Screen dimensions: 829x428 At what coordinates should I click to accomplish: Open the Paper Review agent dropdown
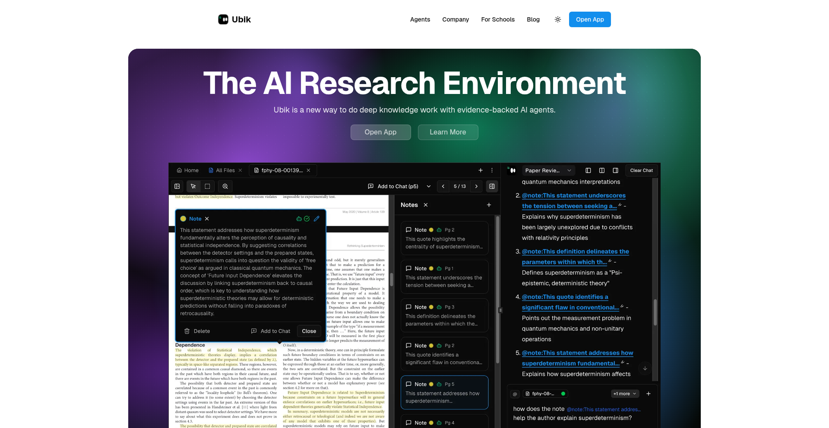click(549, 170)
